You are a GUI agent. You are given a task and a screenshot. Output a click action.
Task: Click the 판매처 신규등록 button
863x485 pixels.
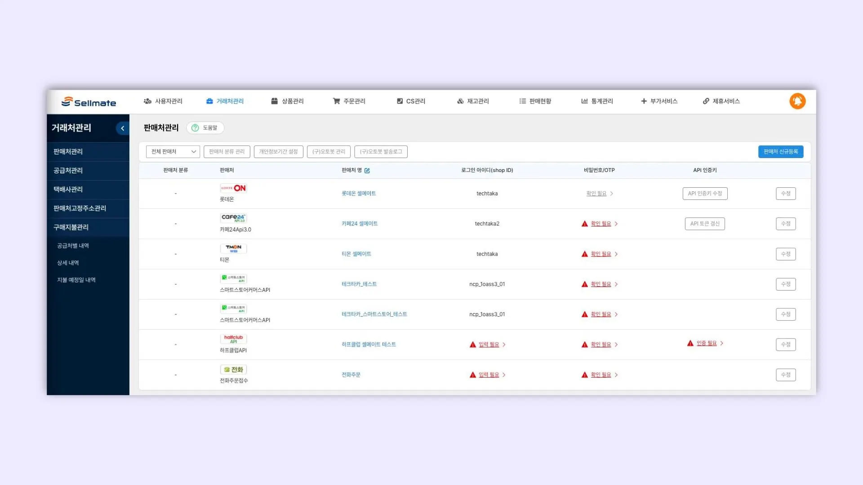780,152
